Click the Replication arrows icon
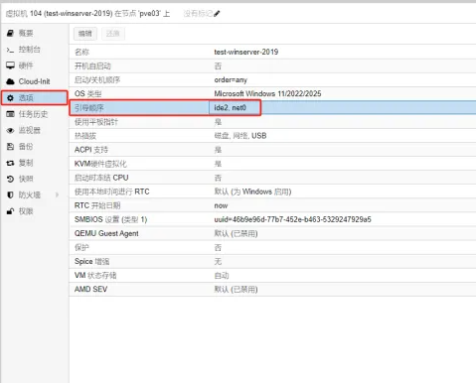This screenshot has height=383, width=476. click(x=10, y=163)
